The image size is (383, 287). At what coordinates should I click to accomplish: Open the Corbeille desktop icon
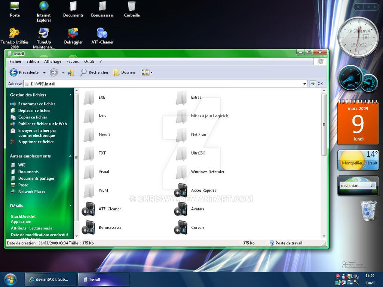coord(132,9)
